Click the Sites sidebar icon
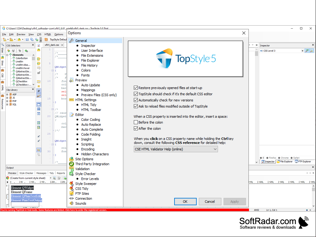The height and width of the screenshot is (237, 316). [2, 58]
